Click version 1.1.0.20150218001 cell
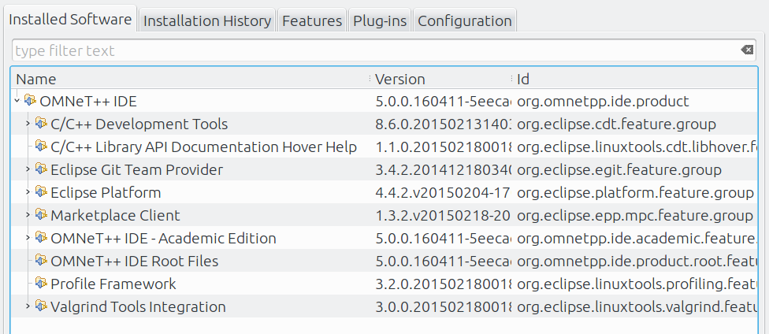Image resolution: width=769 pixels, height=334 pixels. (443, 147)
